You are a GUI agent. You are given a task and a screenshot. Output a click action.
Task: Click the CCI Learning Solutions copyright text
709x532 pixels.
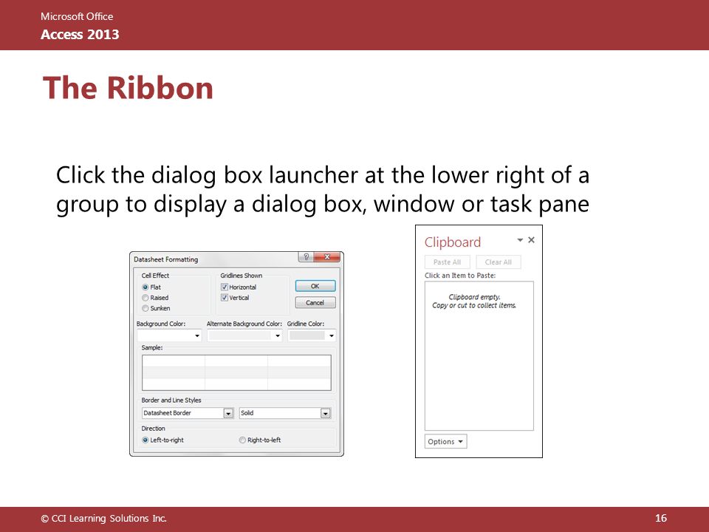tap(104, 519)
